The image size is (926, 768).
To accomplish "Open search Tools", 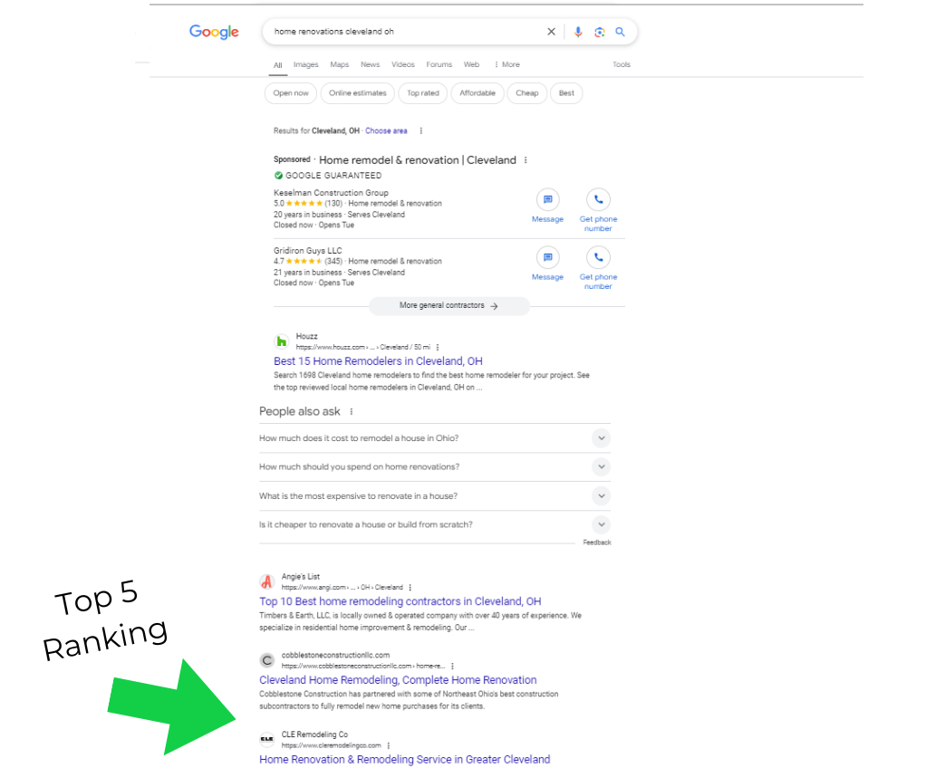I will pos(622,64).
